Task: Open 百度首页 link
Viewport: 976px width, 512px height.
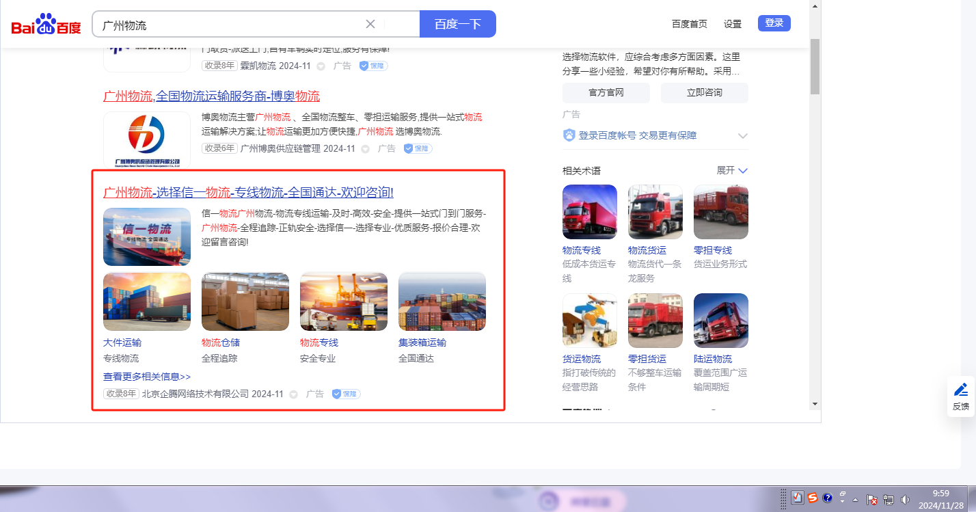Action: pos(690,24)
